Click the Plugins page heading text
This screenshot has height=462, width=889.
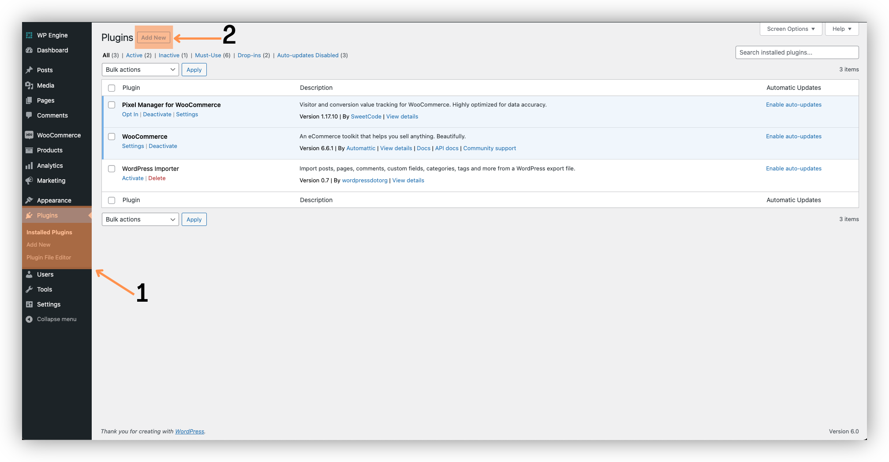[117, 37]
